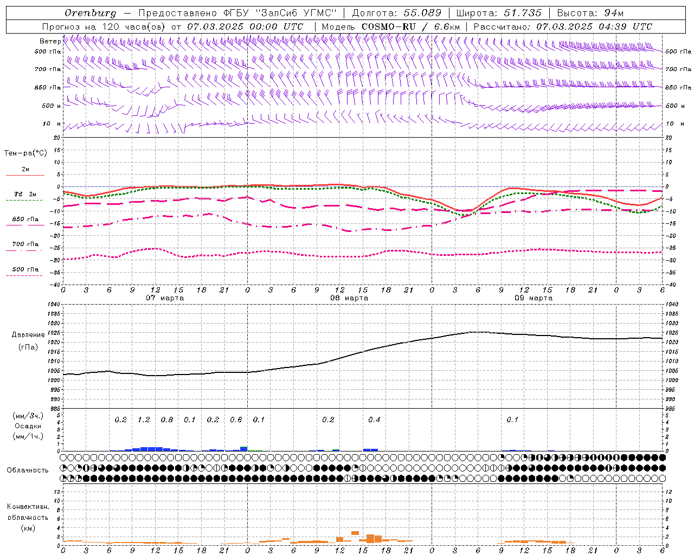
Task: Click the '(гПа)' unit under Давление
Action: tap(28, 347)
